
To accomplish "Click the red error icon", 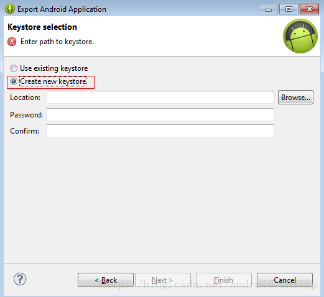I will pos(12,42).
